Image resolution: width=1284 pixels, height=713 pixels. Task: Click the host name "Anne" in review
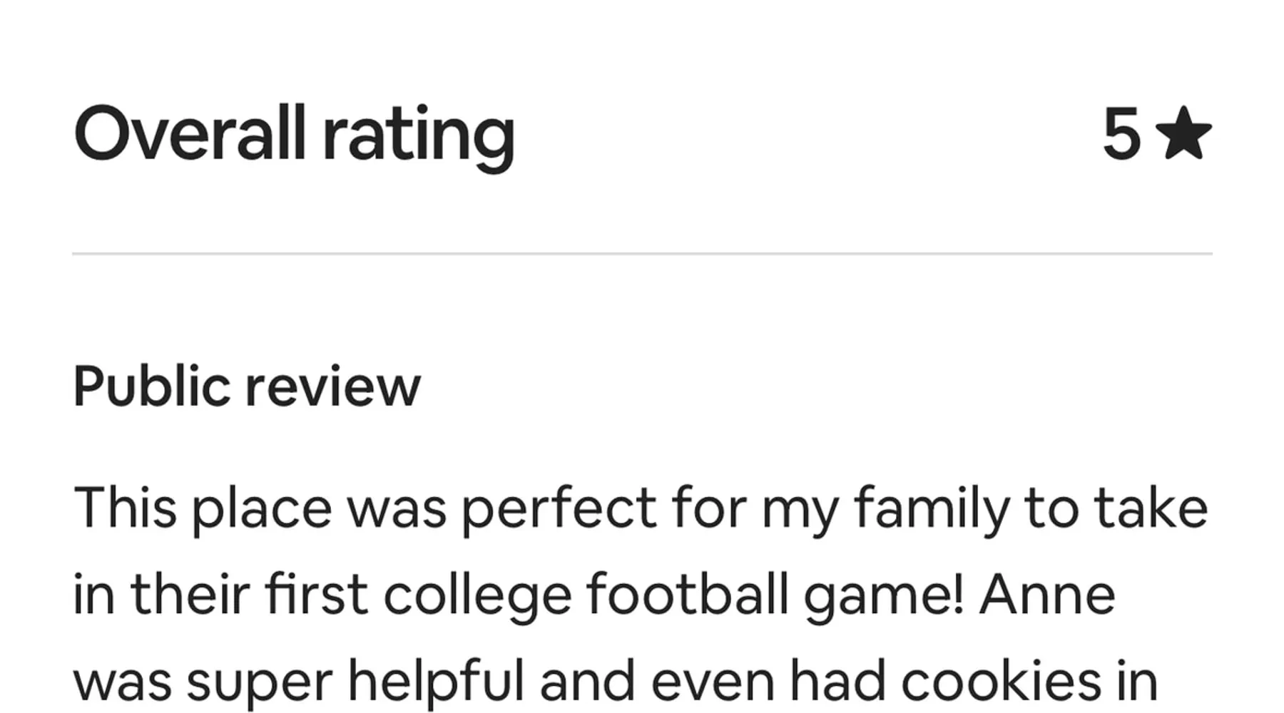point(1046,595)
